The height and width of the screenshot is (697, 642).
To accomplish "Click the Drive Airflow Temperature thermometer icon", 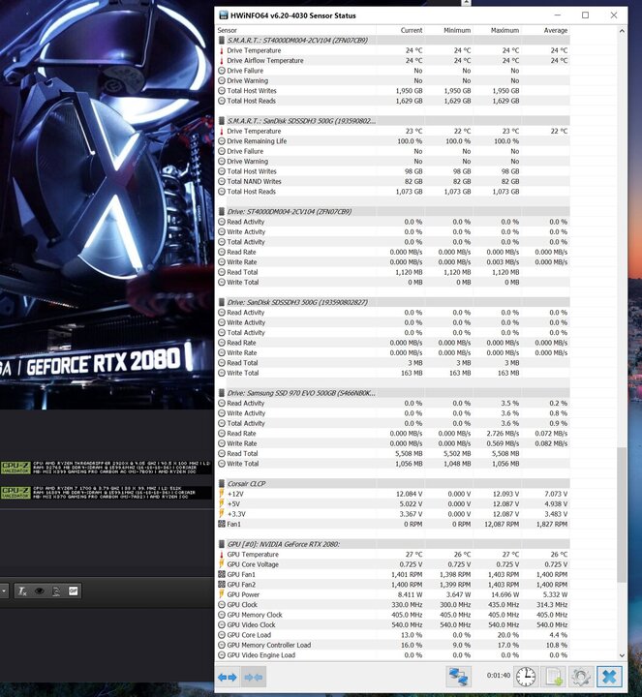I will click(x=222, y=60).
